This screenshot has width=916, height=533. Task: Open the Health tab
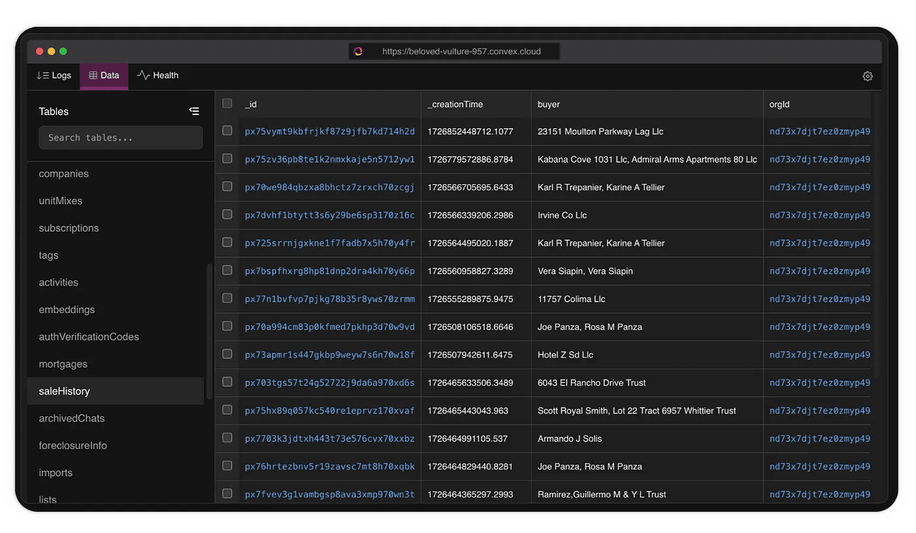[x=158, y=76]
